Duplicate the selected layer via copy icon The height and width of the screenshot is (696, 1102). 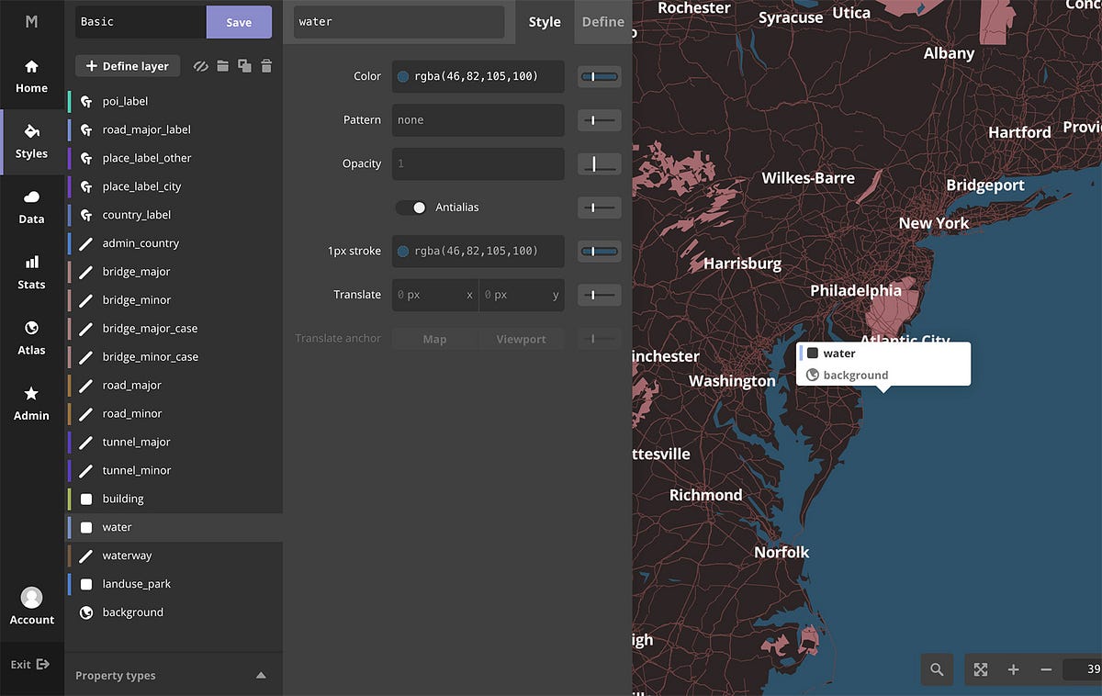(x=243, y=65)
